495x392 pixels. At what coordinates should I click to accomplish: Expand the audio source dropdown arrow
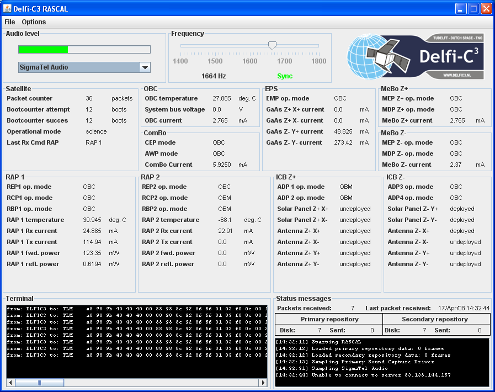tap(145, 67)
